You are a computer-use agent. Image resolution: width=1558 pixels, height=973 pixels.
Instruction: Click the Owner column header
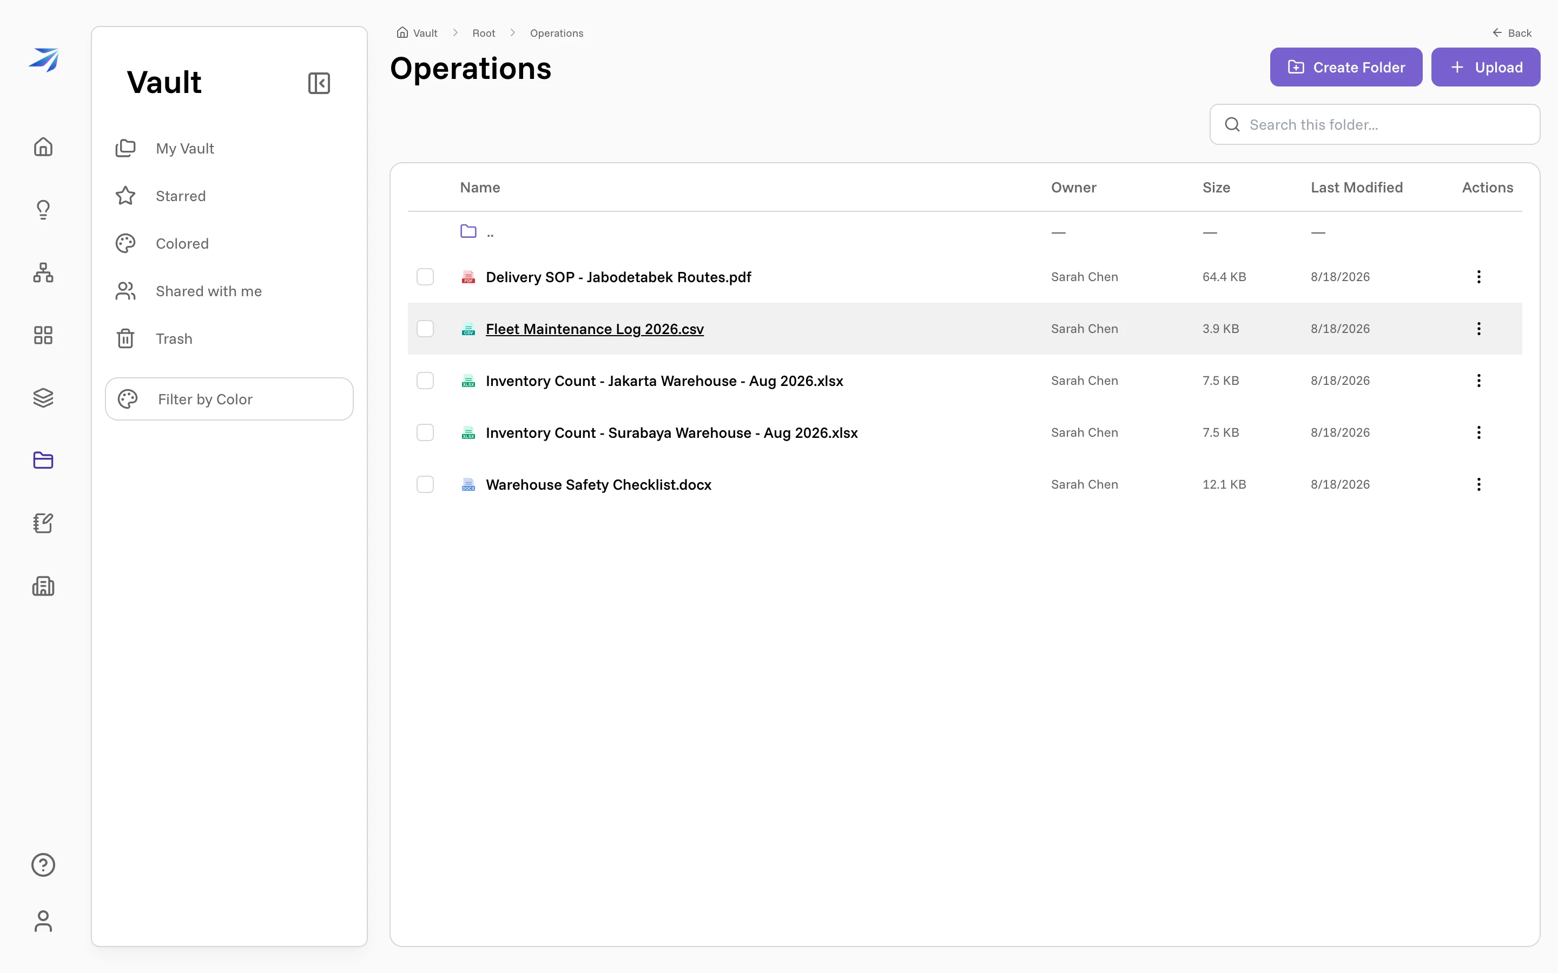coord(1073,187)
